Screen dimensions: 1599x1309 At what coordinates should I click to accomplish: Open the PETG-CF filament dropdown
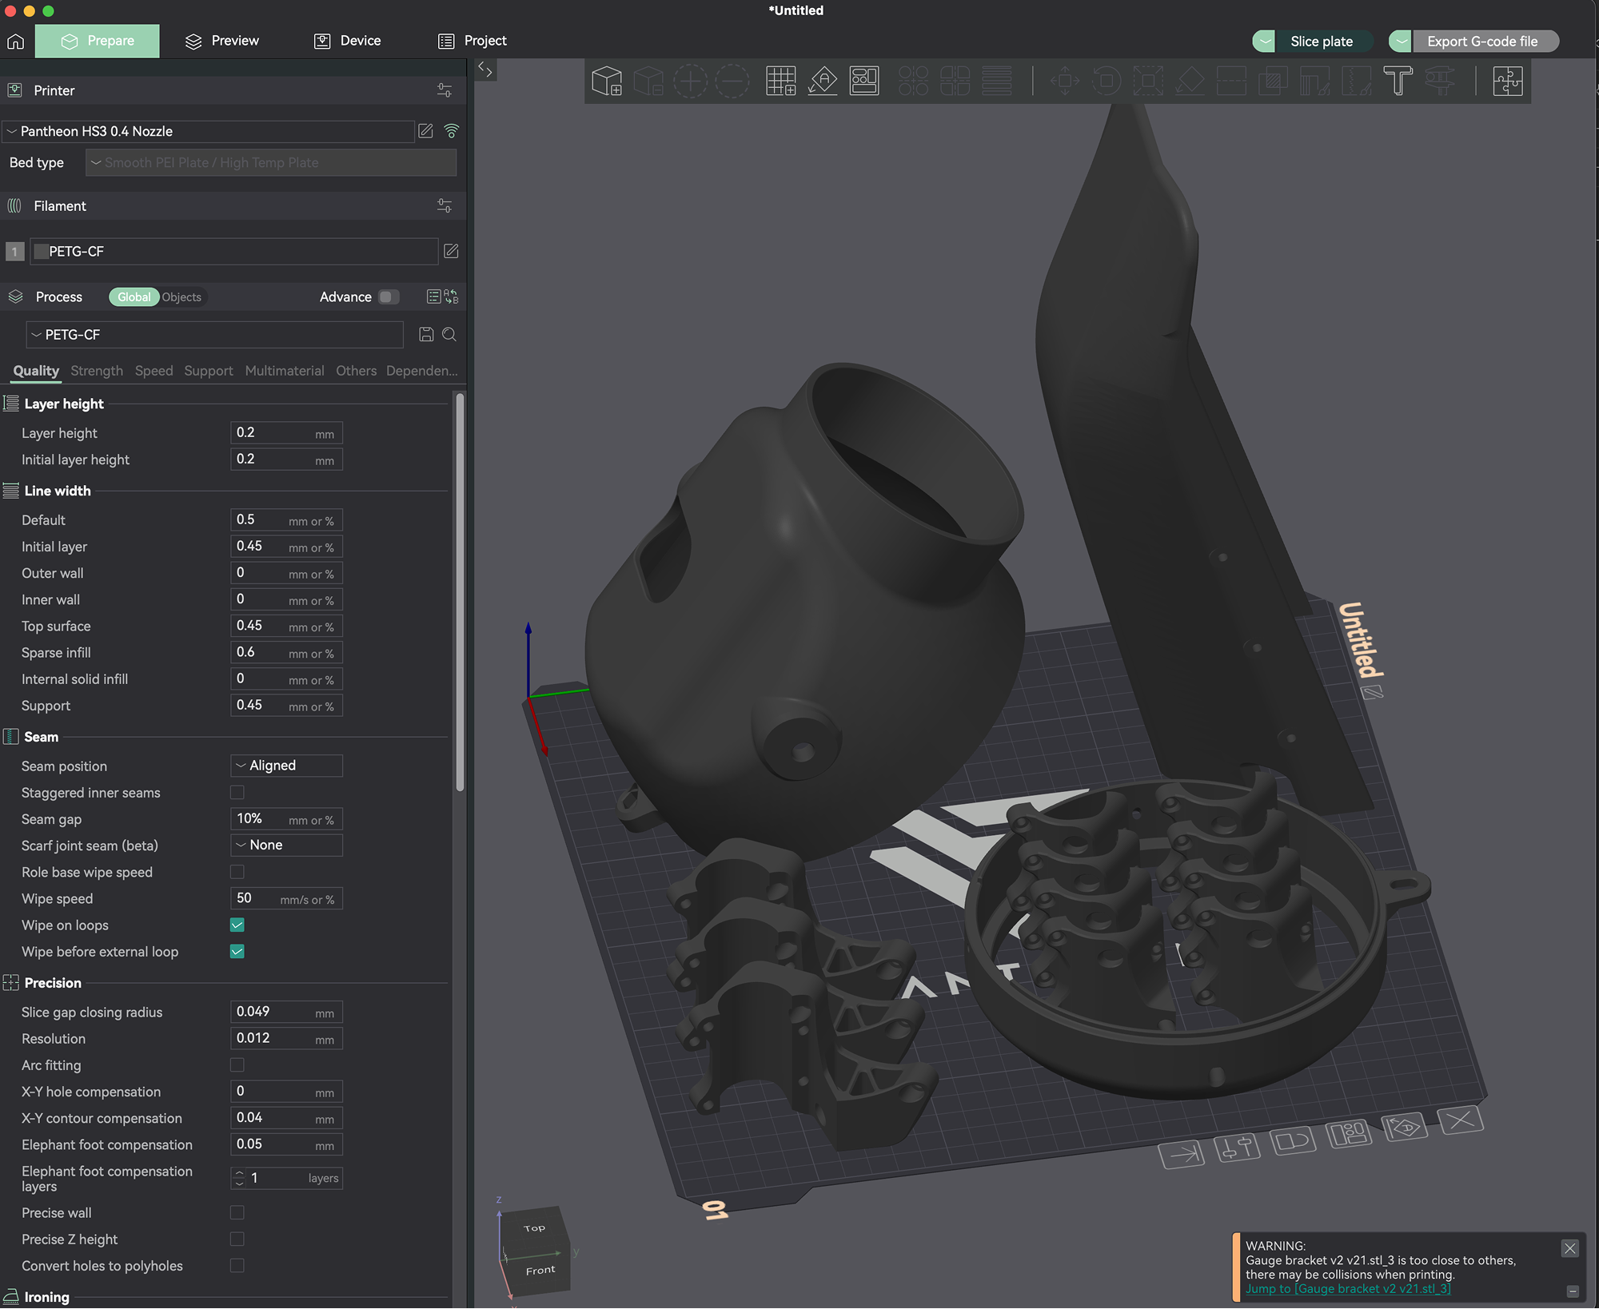click(x=233, y=251)
